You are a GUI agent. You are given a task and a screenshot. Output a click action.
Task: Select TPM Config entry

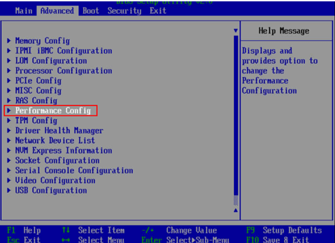(x=36, y=121)
